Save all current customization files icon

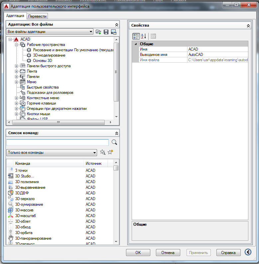tap(106, 32)
